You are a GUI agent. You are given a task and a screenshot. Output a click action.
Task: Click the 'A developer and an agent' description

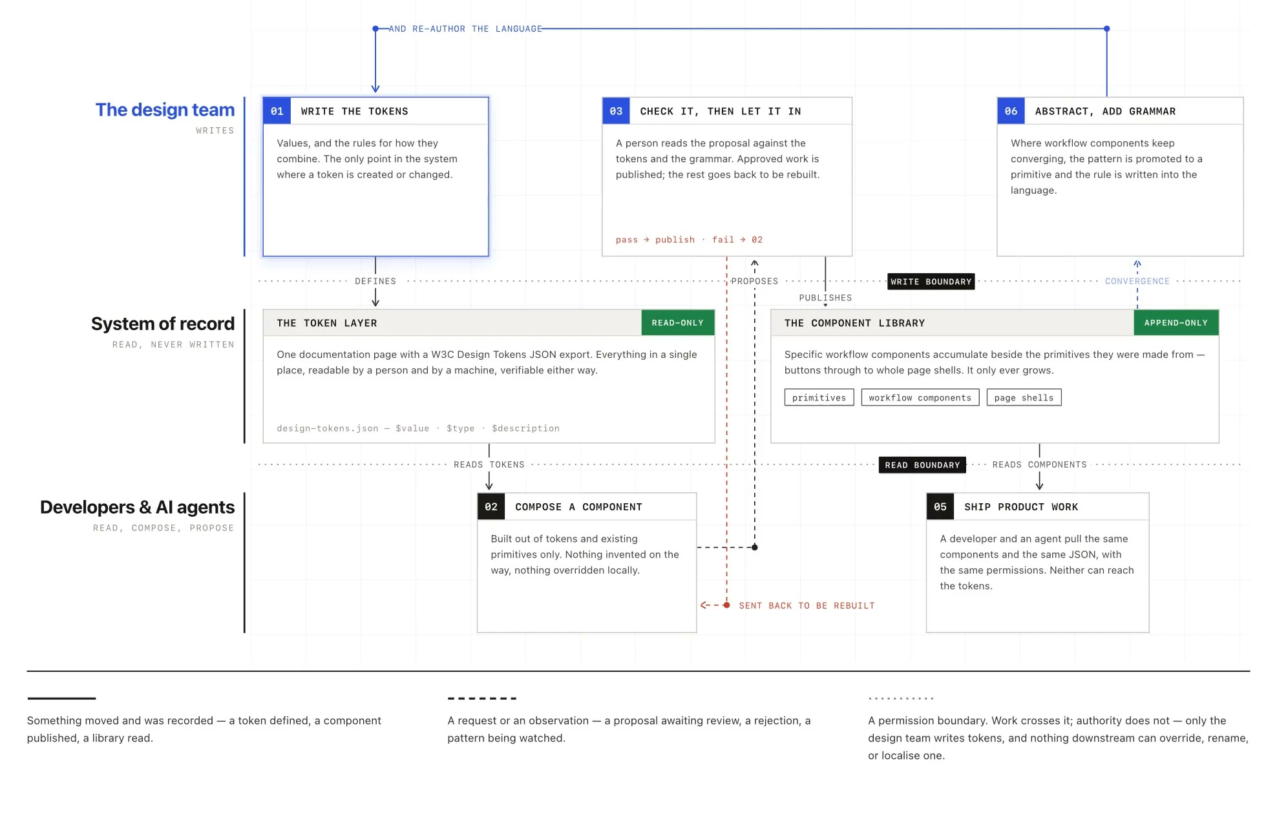[1037, 562]
